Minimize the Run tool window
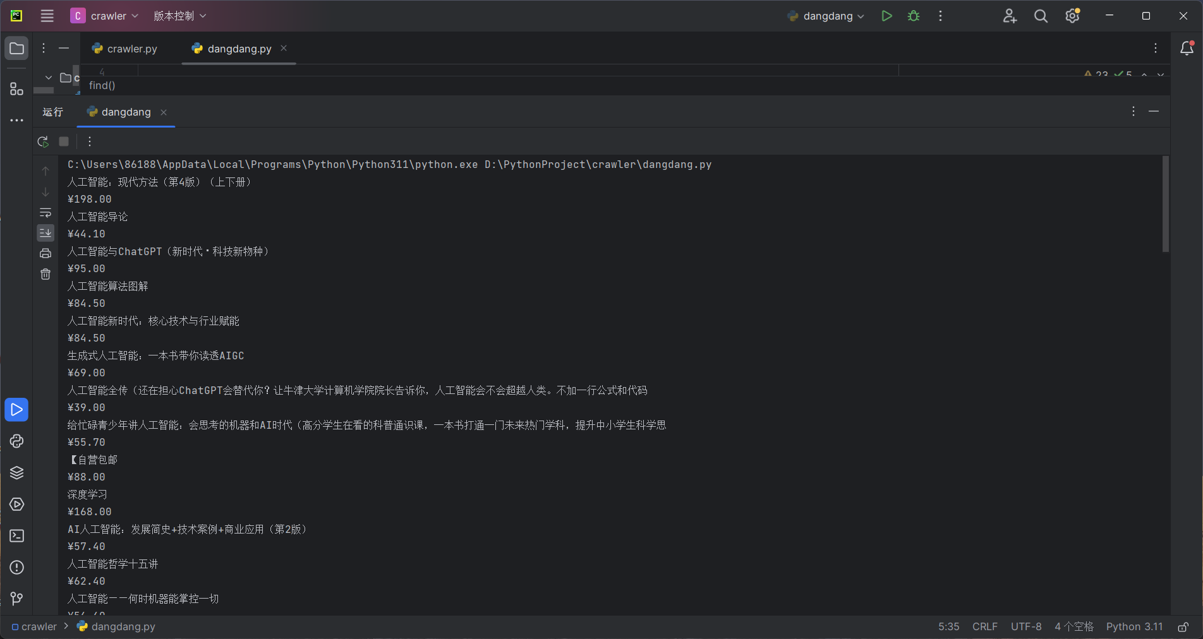The width and height of the screenshot is (1203, 639). [1154, 111]
